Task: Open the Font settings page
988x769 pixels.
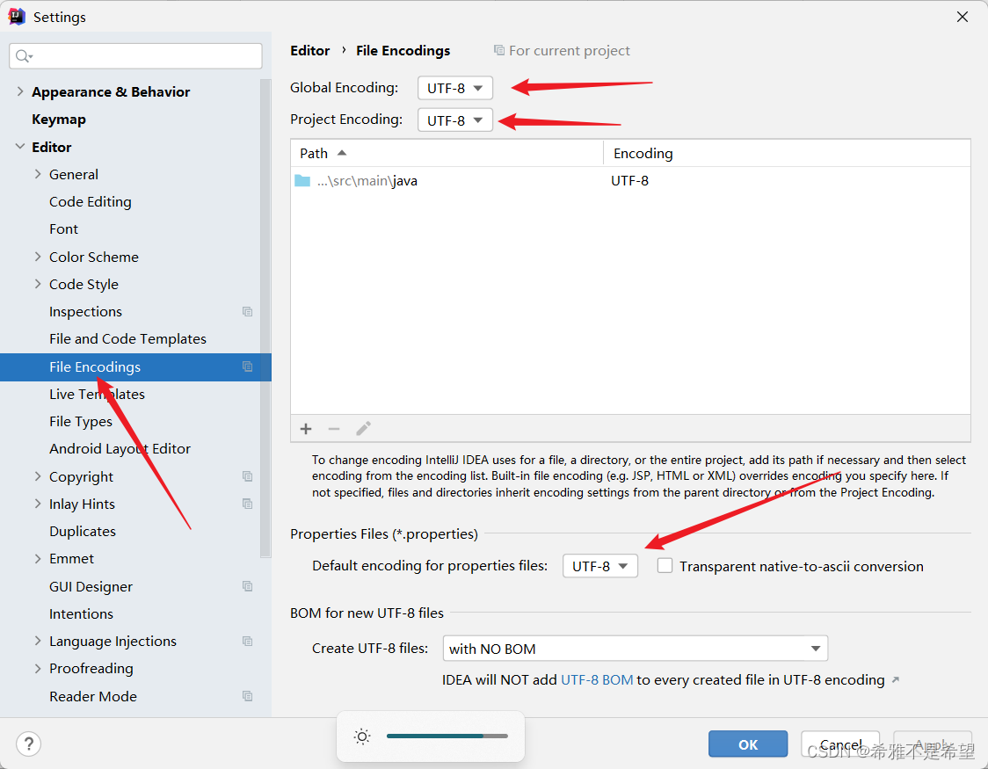Action: coord(63,229)
